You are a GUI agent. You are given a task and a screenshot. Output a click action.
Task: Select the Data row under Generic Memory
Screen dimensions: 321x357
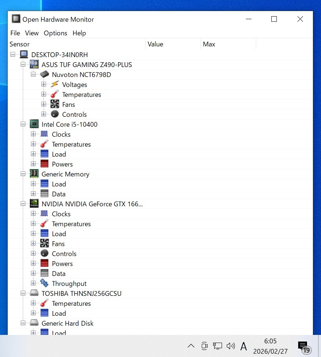(x=160, y=194)
